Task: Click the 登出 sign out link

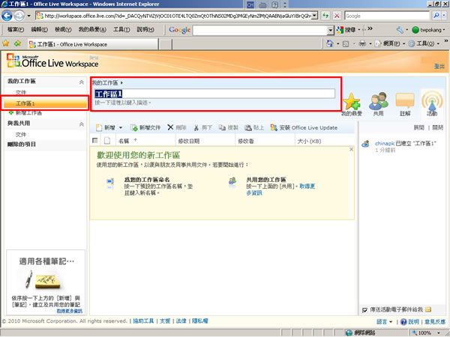Action: pos(439,67)
